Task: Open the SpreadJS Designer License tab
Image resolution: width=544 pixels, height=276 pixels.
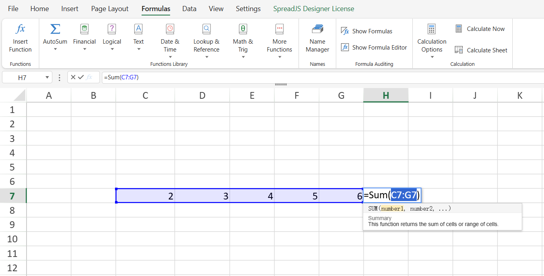Action: [314, 9]
